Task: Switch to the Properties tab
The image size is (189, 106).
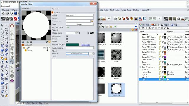Action: (x=144, y=25)
